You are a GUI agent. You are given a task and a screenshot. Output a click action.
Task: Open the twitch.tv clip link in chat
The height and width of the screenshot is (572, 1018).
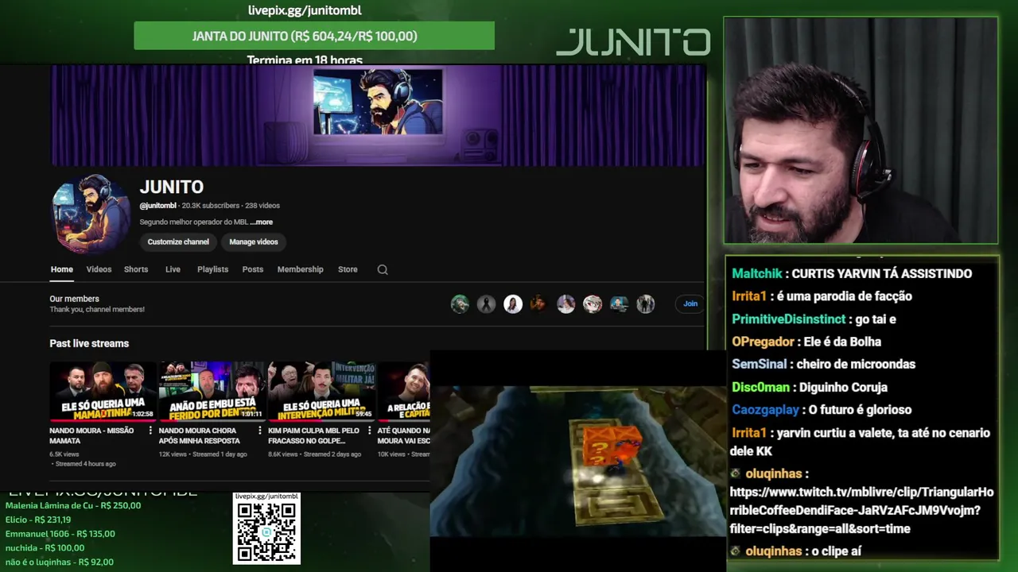click(x=861, y=510)
